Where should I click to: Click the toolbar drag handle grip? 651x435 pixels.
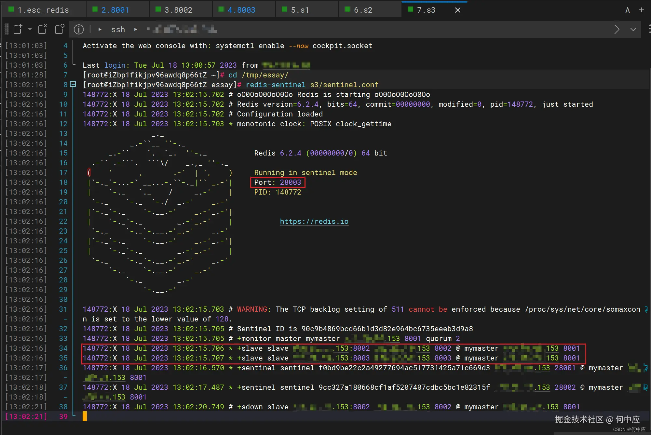click(7, 29)
